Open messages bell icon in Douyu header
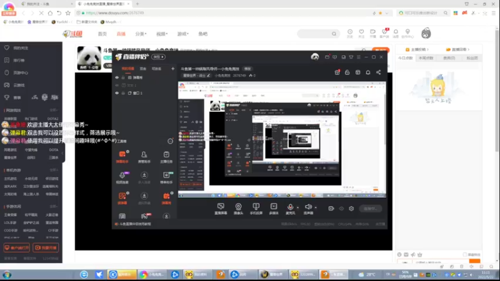 tap(396, 33)
